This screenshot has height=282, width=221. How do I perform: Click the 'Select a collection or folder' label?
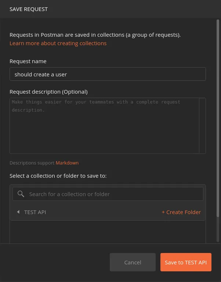click(58, 176)
